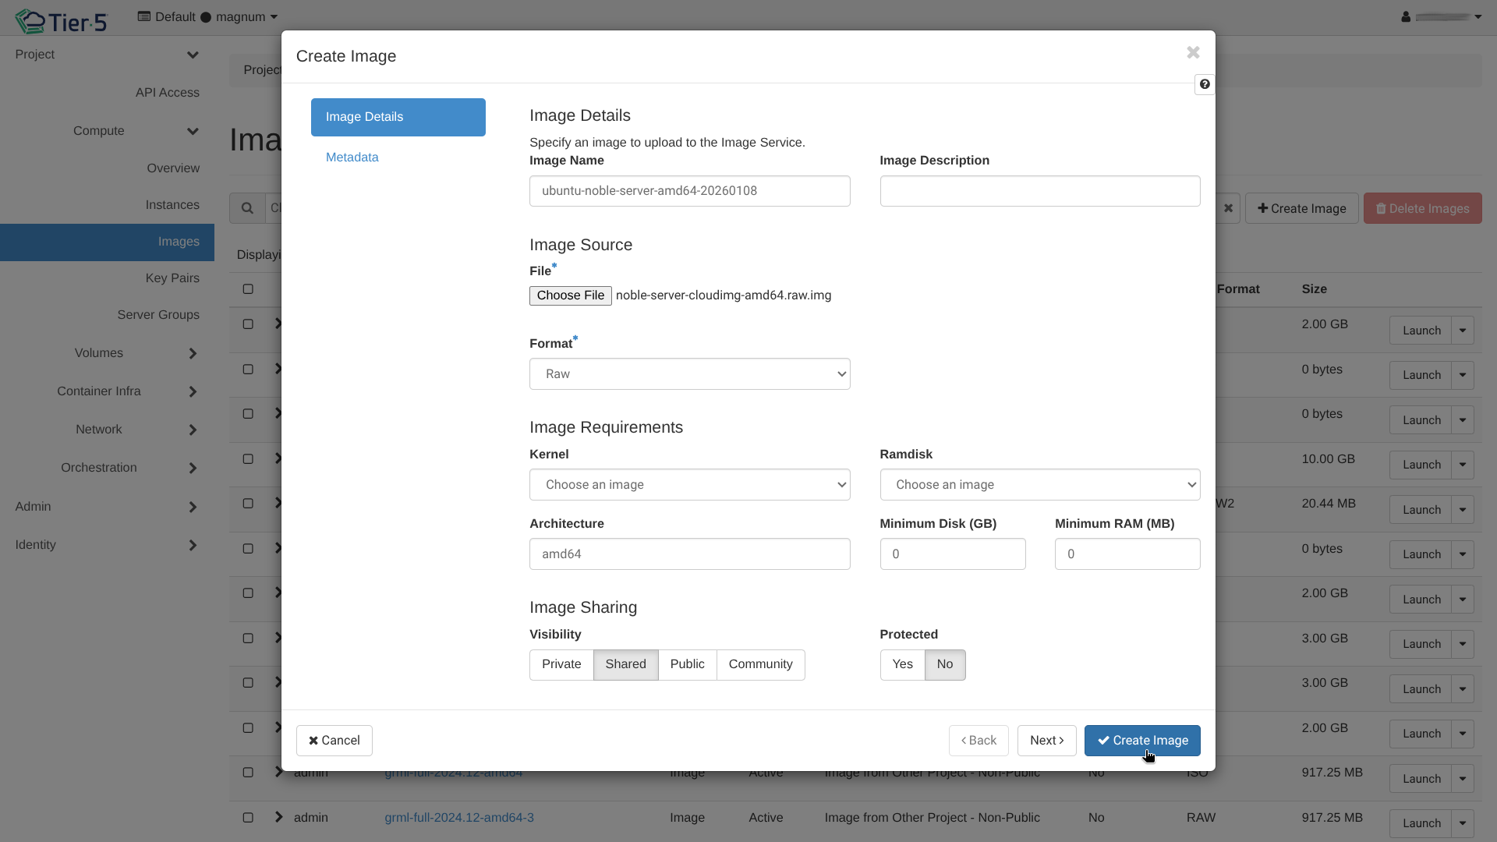Viewport: 1497px width, 842px height.
Task: Set Protected to Yes
Action: (902, 664)
